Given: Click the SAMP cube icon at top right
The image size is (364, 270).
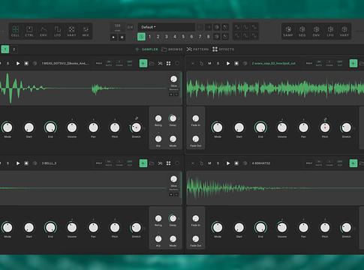Looking at the screenshot, I should click(288, 31).
